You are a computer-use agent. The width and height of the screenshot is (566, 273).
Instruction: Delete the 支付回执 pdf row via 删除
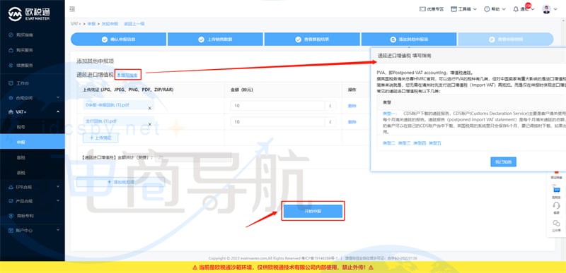(352, 122)
